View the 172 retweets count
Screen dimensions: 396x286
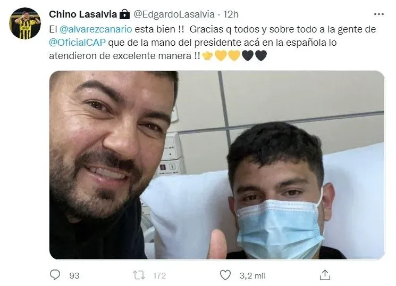click(x=159, y=276)
